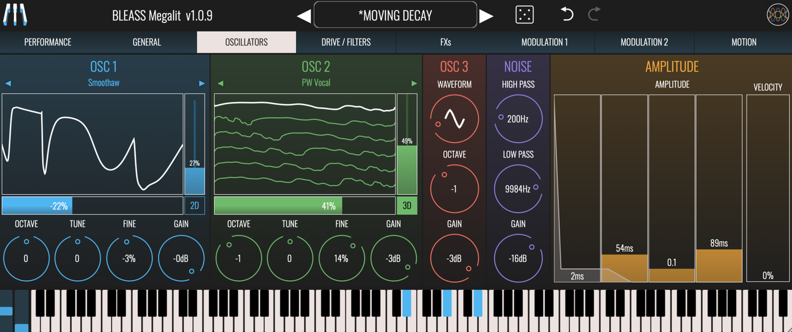Select previous OSC 2 waveform before PW Vocal
The image size is (792, 332).
220,83
